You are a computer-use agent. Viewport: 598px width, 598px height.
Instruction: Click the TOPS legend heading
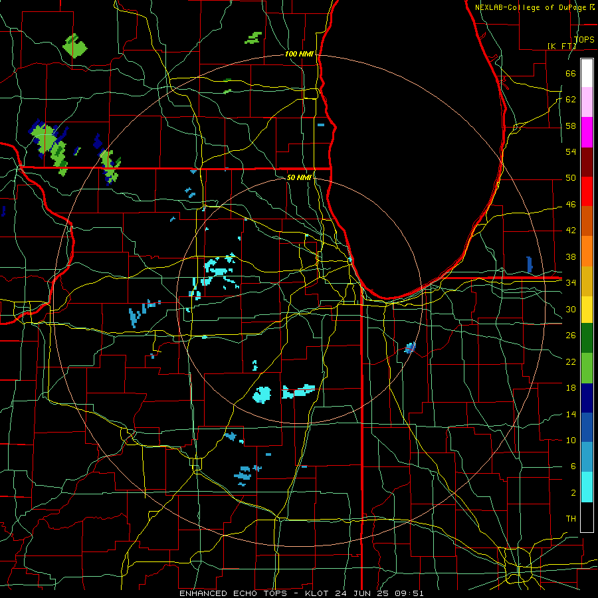tap(584, 39)
